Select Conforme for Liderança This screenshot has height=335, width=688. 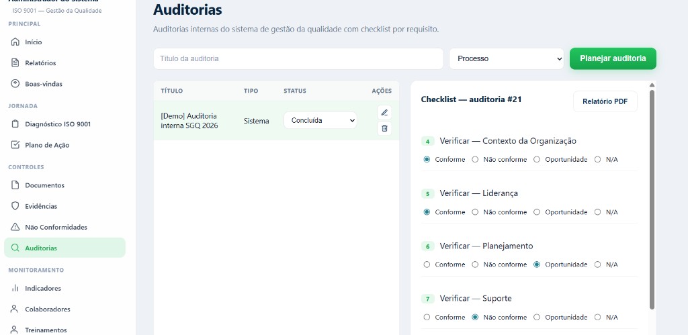point(427,212)
